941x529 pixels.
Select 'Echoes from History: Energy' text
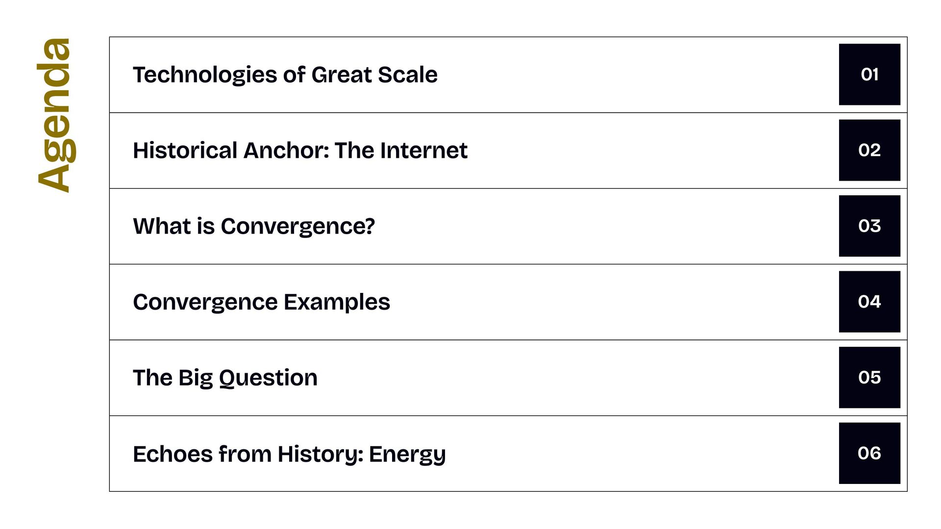(289, 454)
